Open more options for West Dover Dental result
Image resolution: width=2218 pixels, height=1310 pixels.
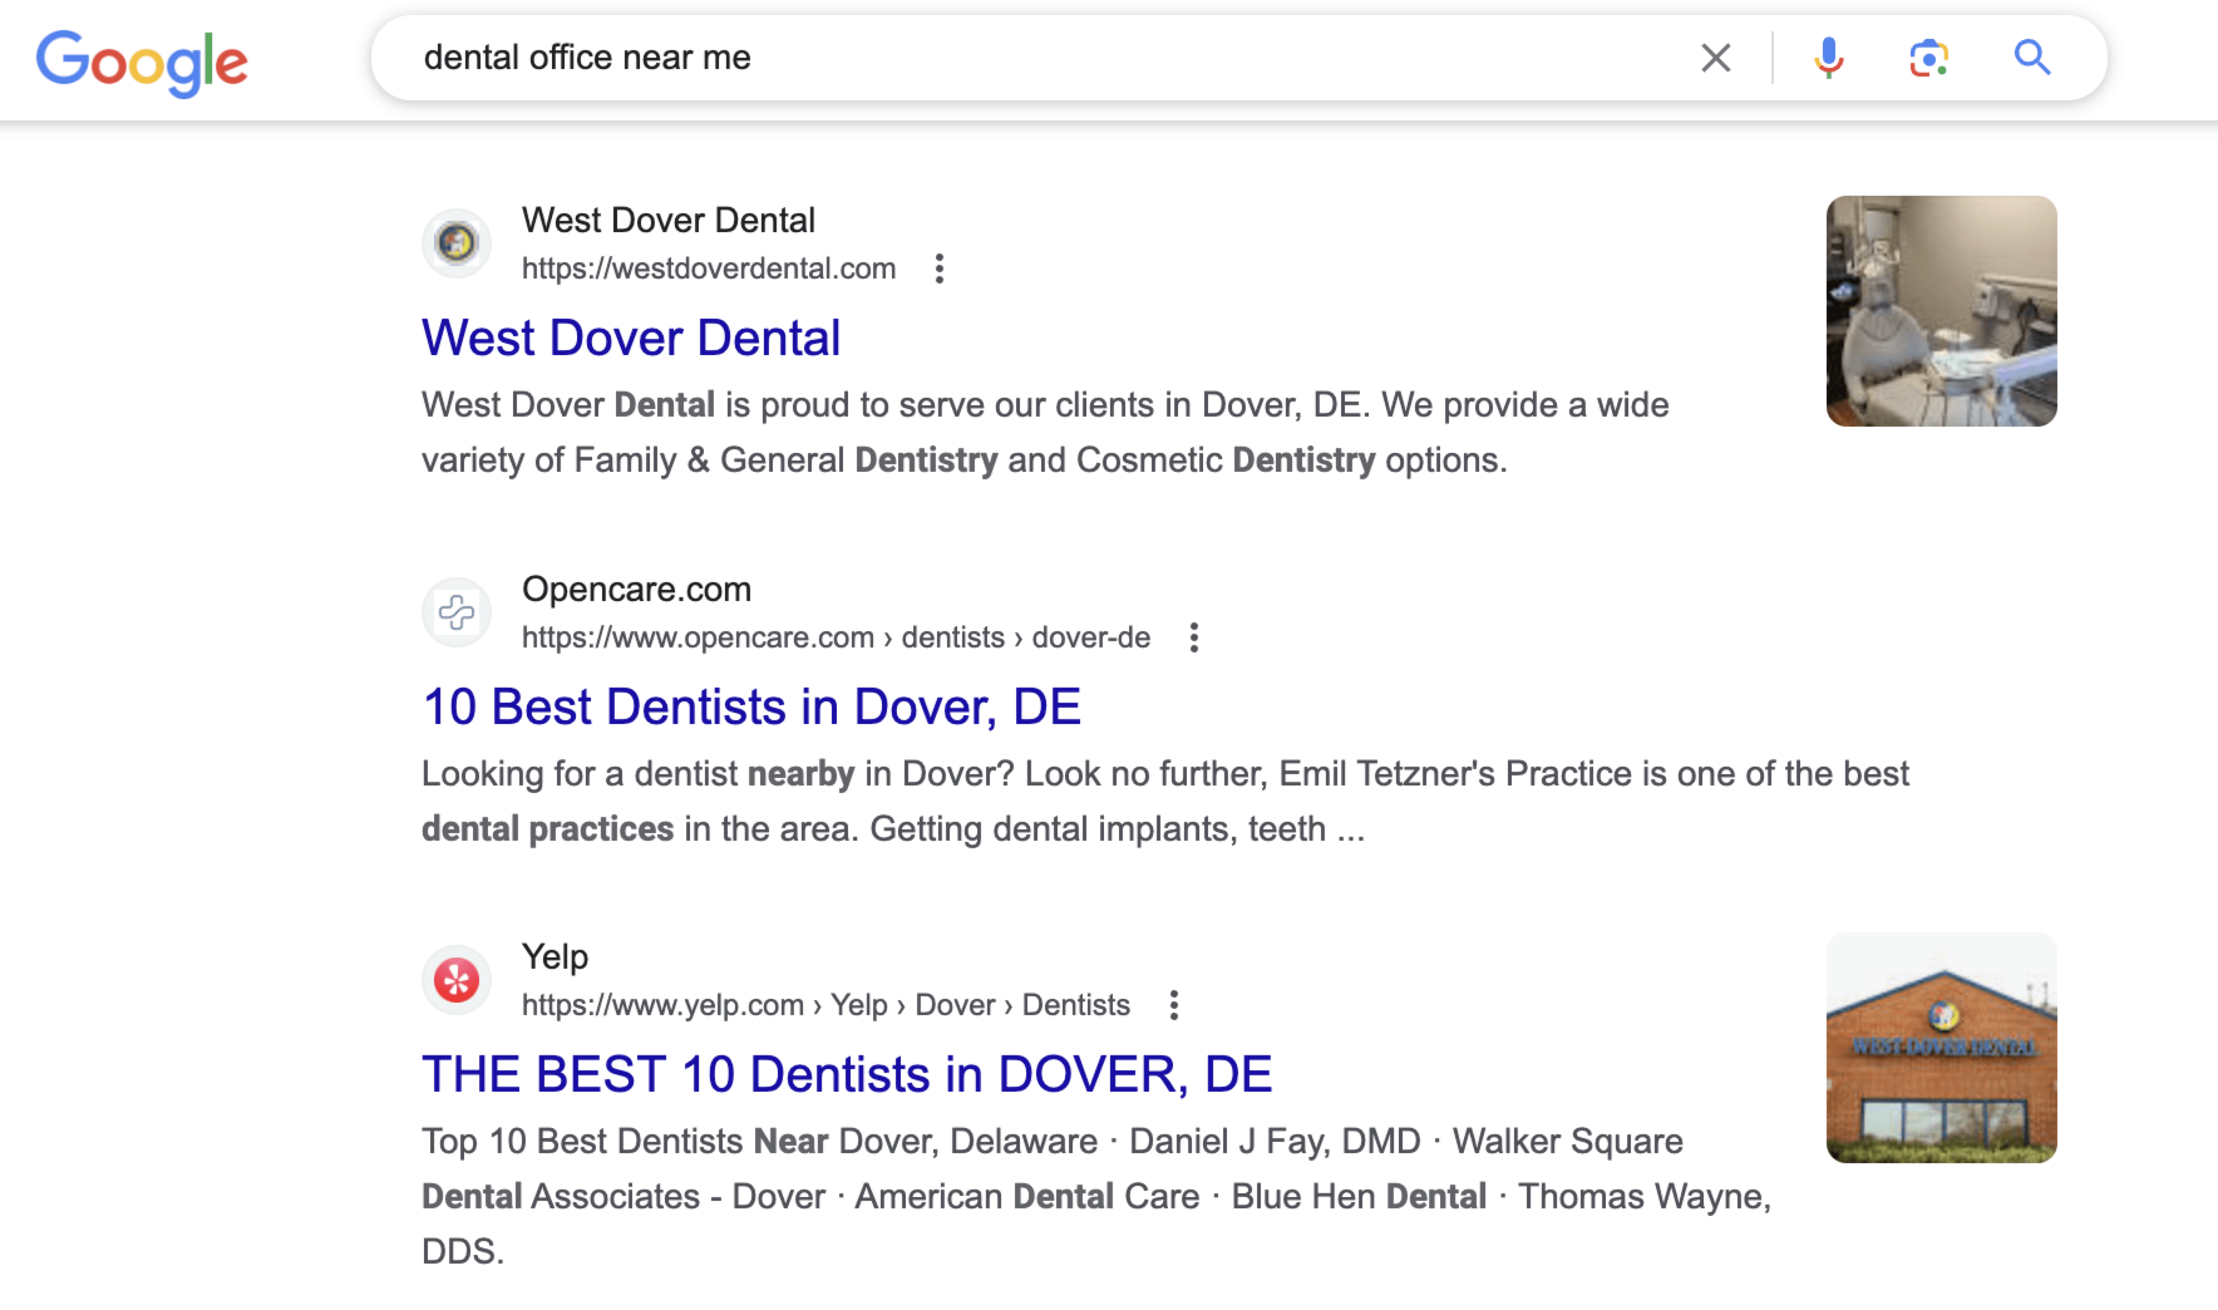tap(939, 269)
